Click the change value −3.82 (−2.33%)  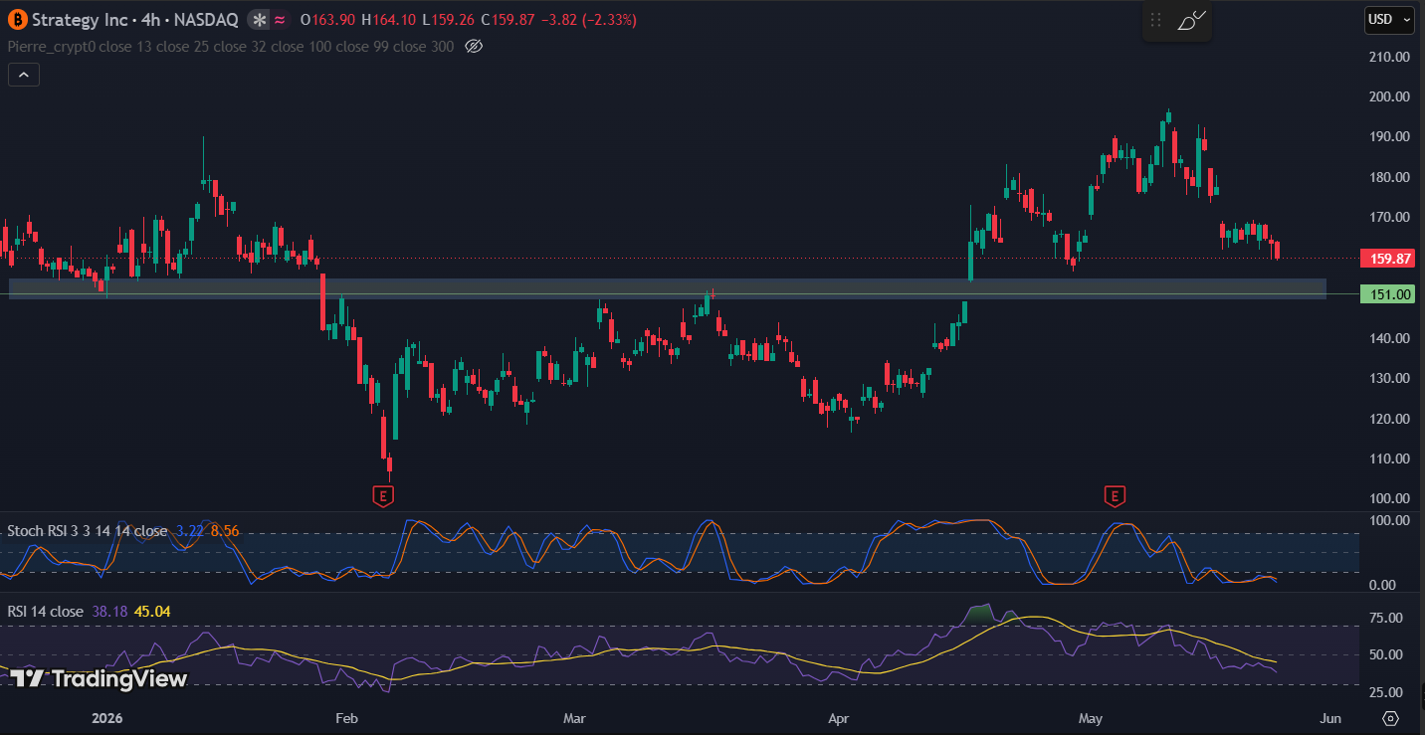point(589,20)
